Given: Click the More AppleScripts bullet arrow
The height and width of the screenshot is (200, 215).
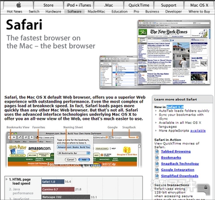Looking at the screenshot, I should coord(156,131).
